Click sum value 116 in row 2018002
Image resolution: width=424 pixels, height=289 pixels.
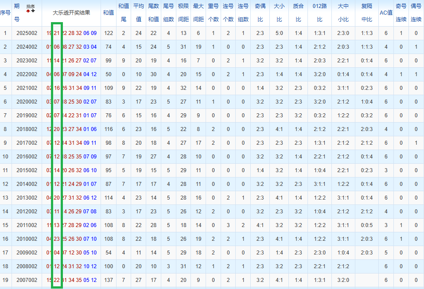[109, 129]
